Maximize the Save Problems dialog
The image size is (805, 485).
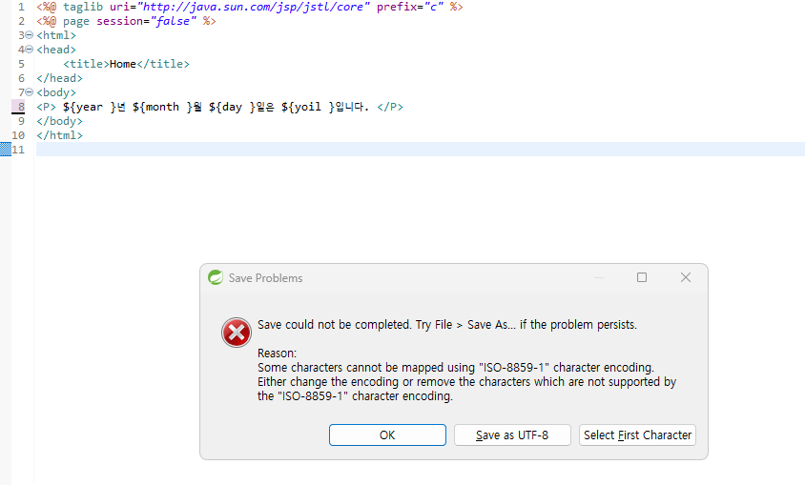pos(642,277)
